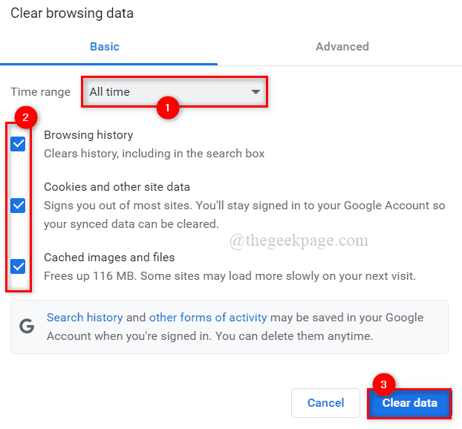The height and width of the screenshot is (429, 462).
Task: Click the Time range label
Action: [41, 92]
